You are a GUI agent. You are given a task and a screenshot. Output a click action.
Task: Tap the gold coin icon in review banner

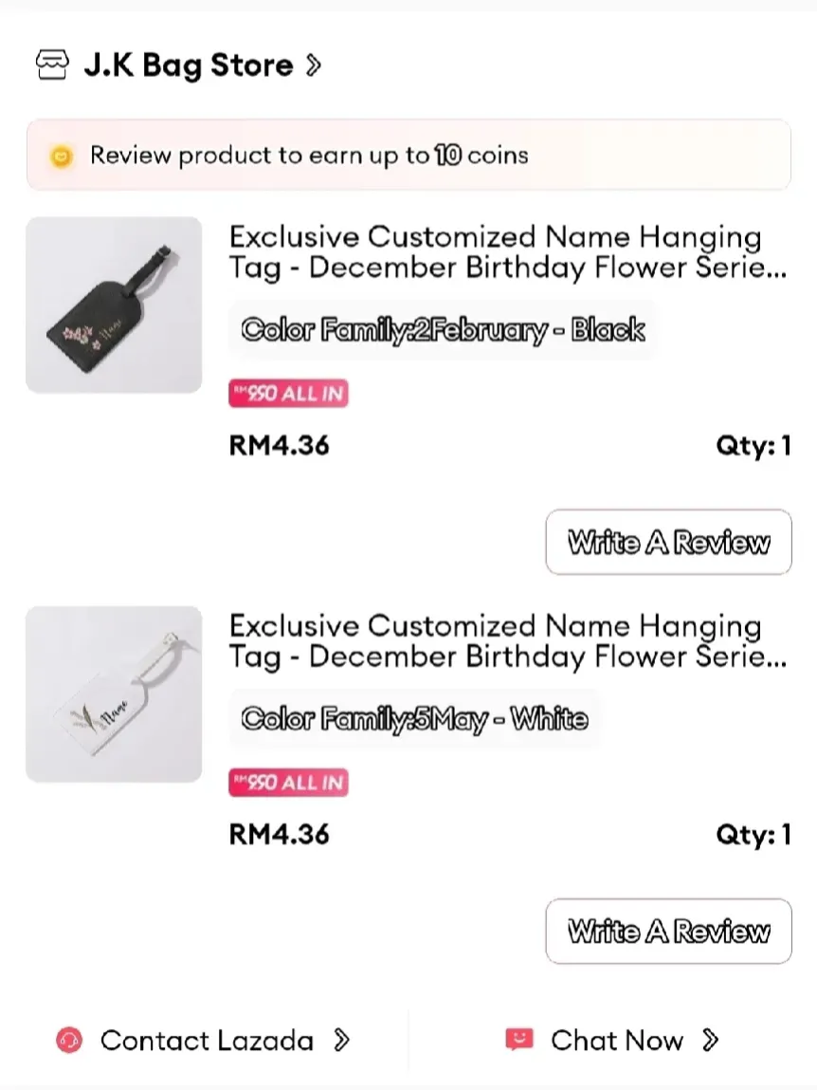(x=61, y=157)
